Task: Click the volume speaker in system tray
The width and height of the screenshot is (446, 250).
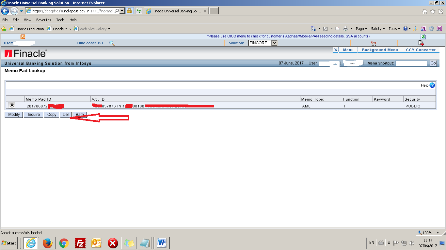Action: [411, 243]
